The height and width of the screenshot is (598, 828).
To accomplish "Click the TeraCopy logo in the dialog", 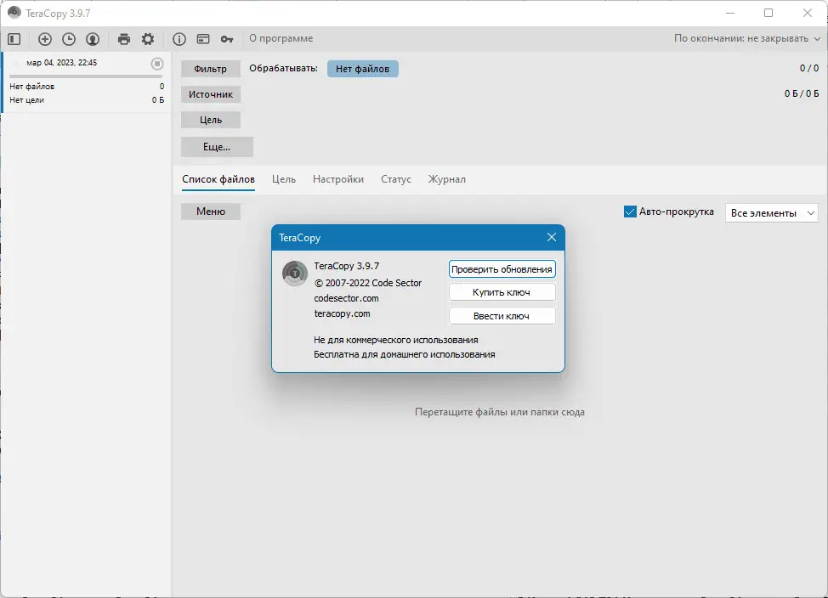I will (x=295, y=273).
